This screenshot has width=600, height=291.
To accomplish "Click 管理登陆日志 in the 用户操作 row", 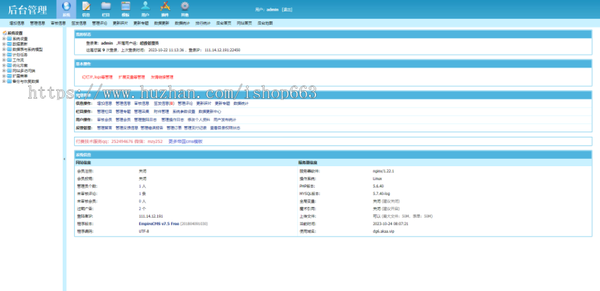I will point(145,120).
